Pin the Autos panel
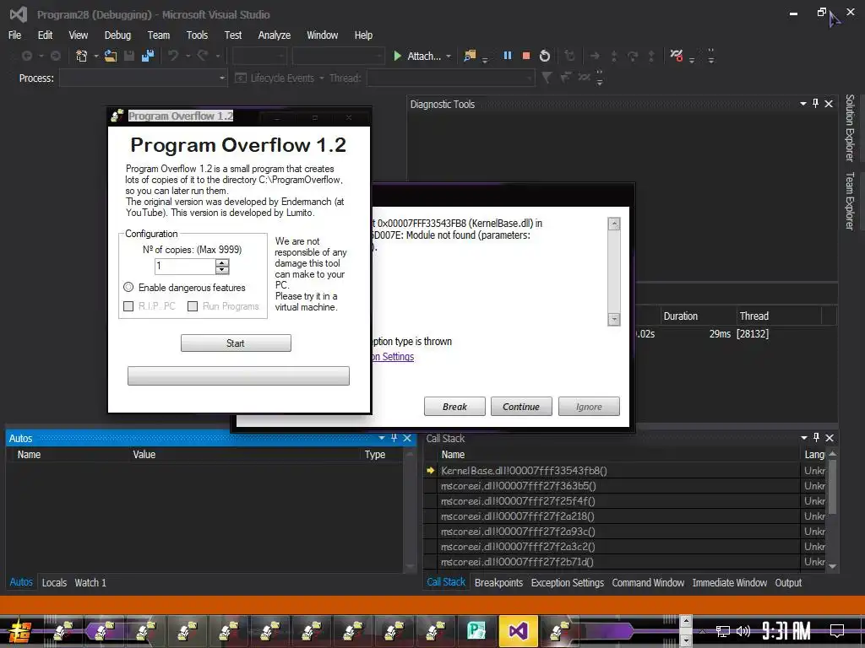 (394, 438)
